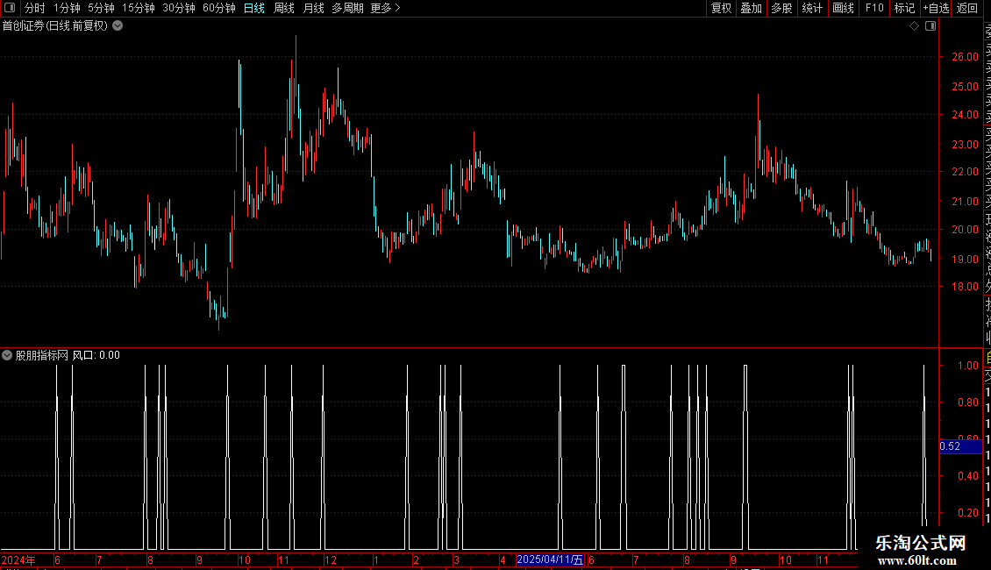Click the 返回 back button
Viewport: 991px width, 570px height.
[x=967, y=8]
